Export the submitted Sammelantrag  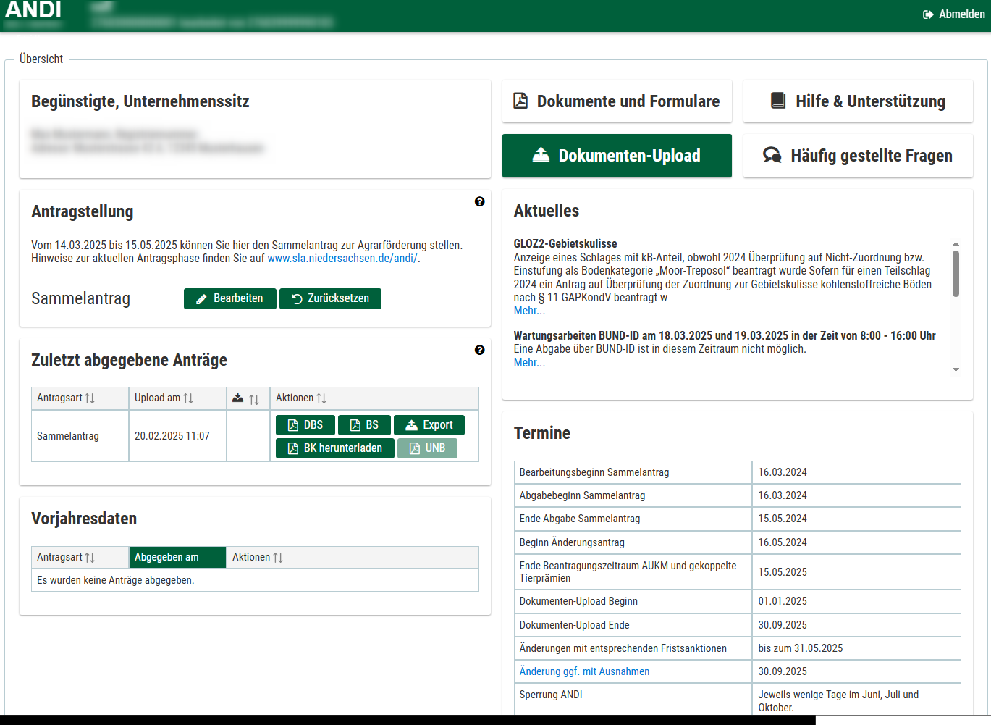tap(429, 425)
